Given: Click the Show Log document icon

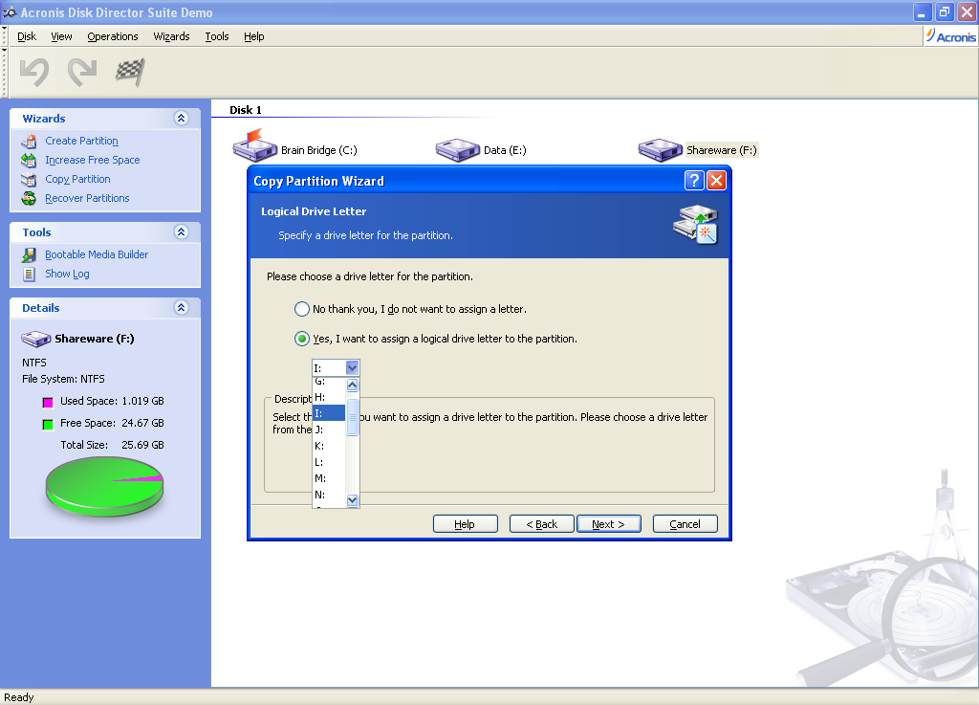Looking at the screenshot, I should [29, 274].
